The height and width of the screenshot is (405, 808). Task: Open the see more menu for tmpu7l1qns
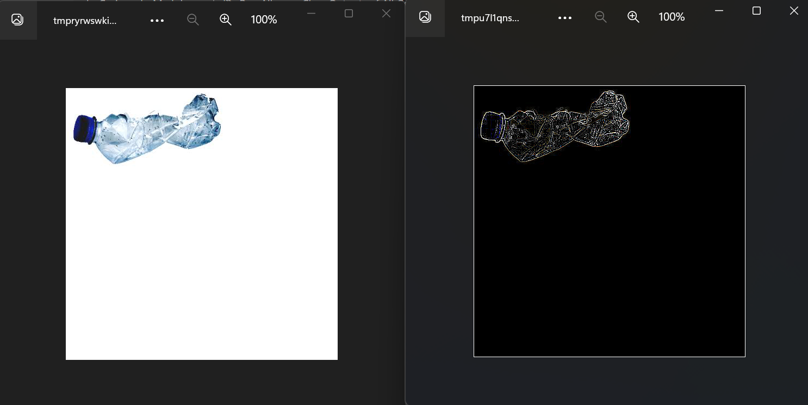565,17
